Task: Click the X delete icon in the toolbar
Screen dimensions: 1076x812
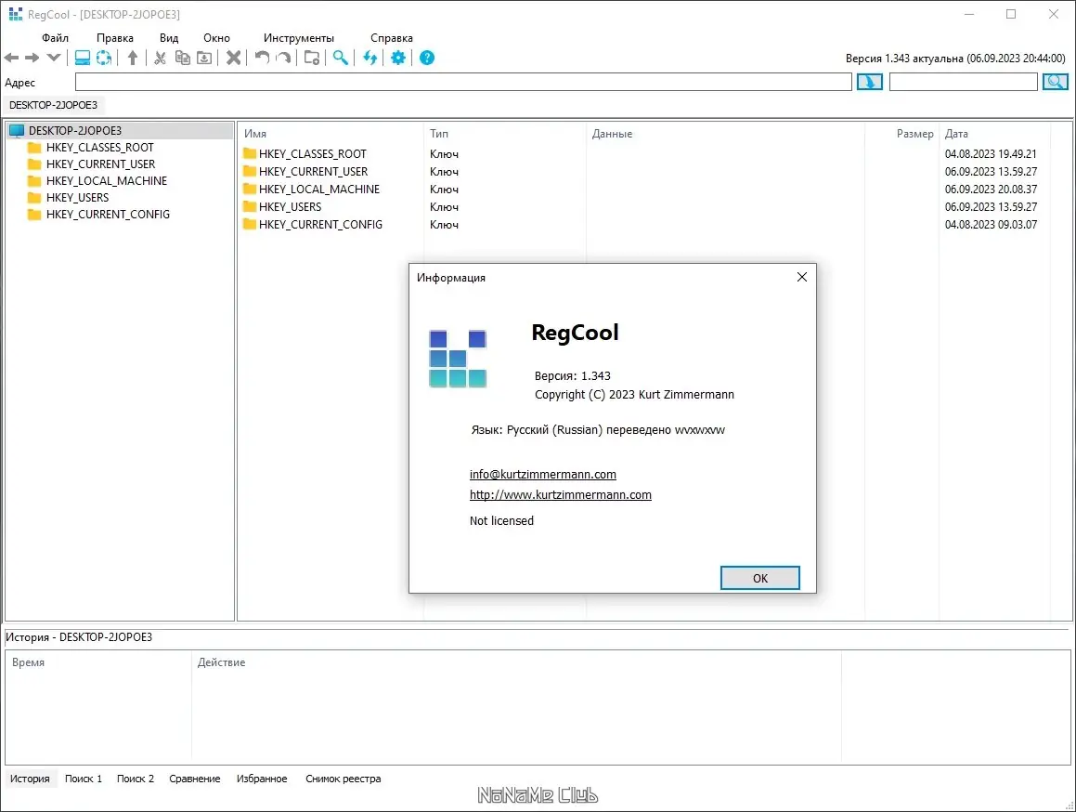Action: pos(233,58)
